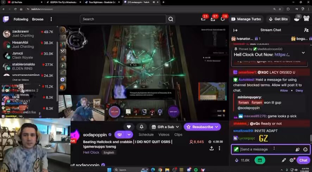Screen dimensions: 312x172
Task: Click the Manage Turbo button
Action: pos(246,19)
